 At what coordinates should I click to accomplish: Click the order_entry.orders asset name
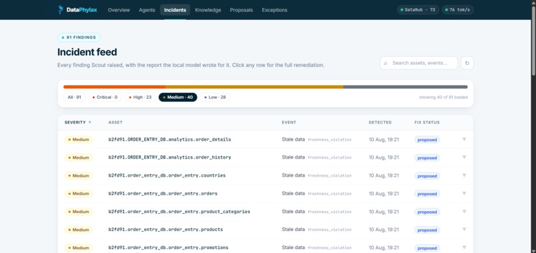point(163,194)
